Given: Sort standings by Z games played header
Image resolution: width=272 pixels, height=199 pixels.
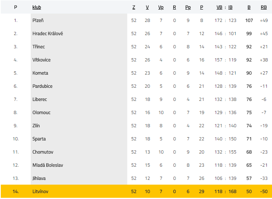Looking at the screenshot, I should click(134, 7).
